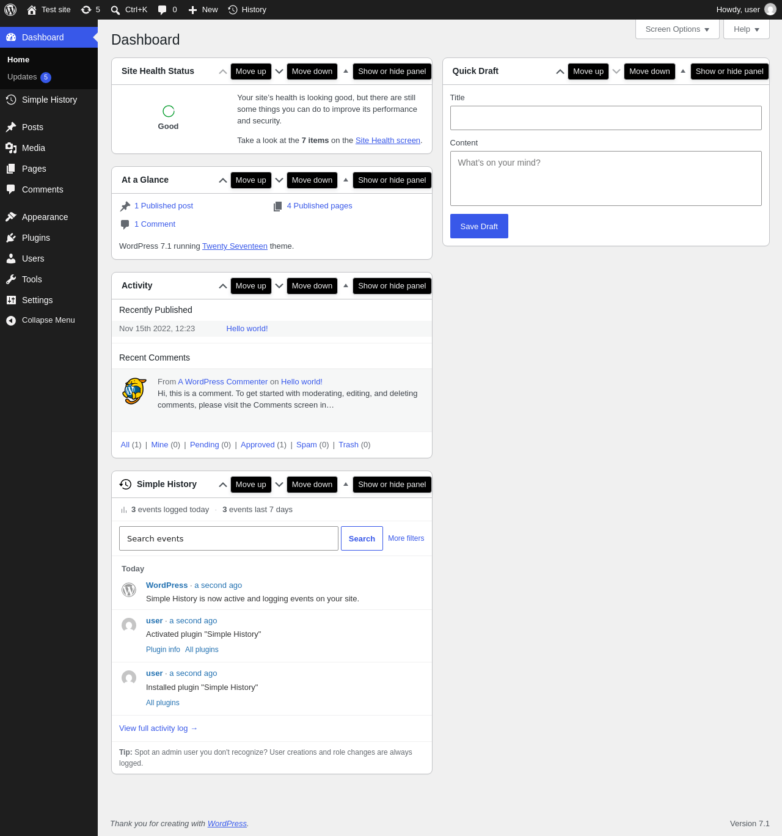Focus the Search events field
The image size is (782, 836).
[228, 538]
